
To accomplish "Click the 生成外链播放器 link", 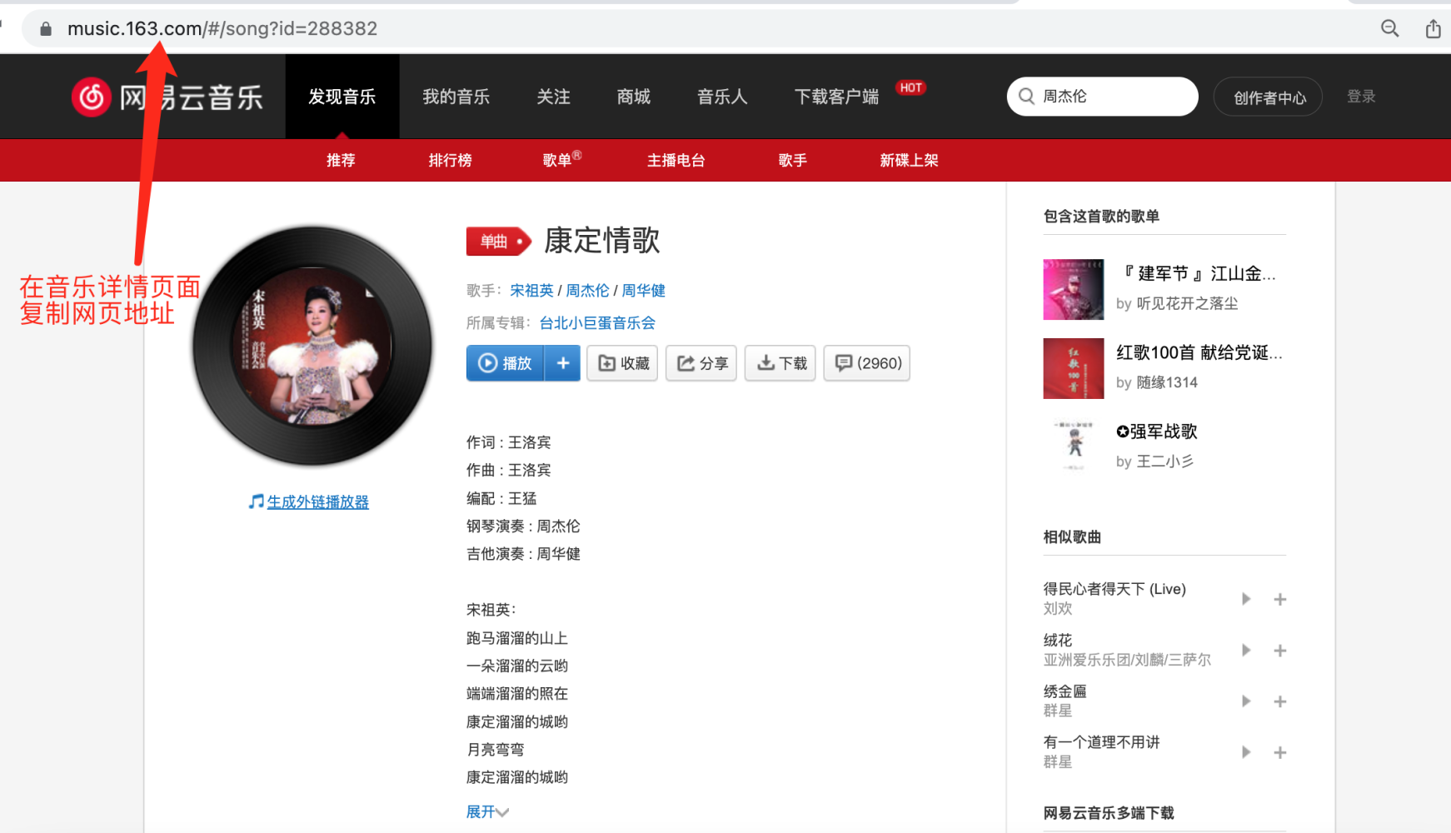I will (x=317, y=501).
